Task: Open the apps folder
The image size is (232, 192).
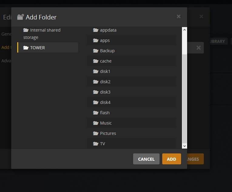Action: [x=131, y=40]
